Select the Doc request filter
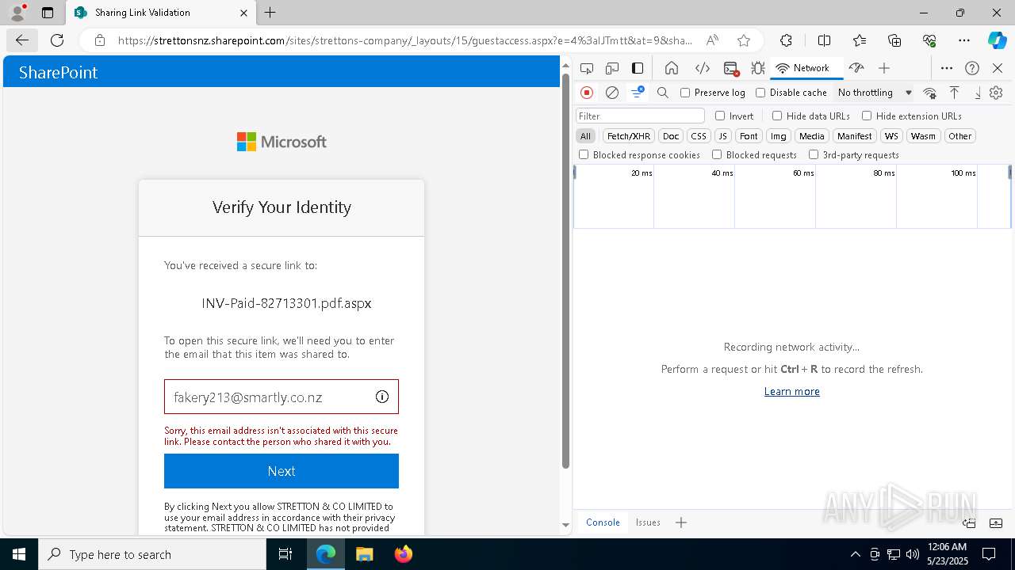 point(671,136)
